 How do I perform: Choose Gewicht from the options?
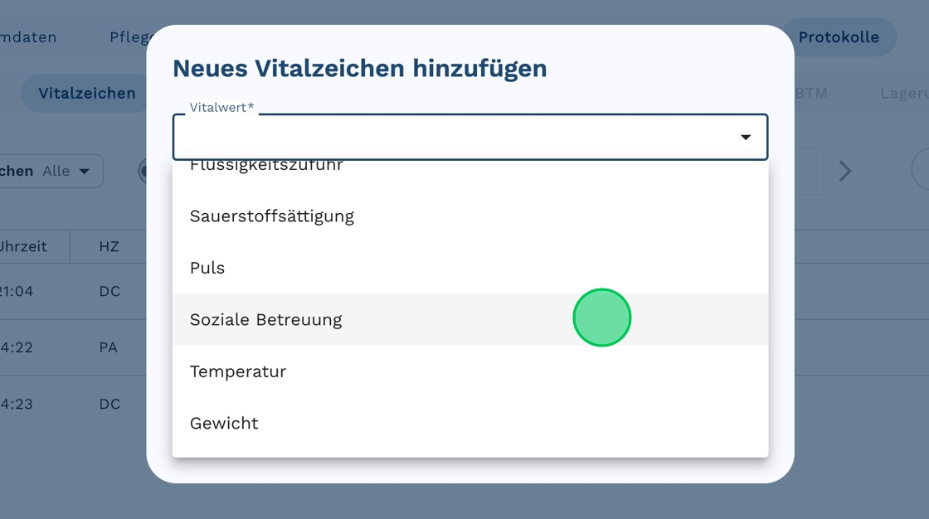click(x=224, y=423)
